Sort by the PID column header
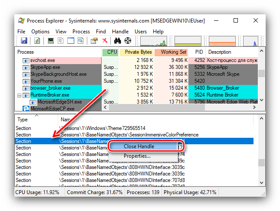This screenshot has height=211, width=280. click(x=198, y=52)
